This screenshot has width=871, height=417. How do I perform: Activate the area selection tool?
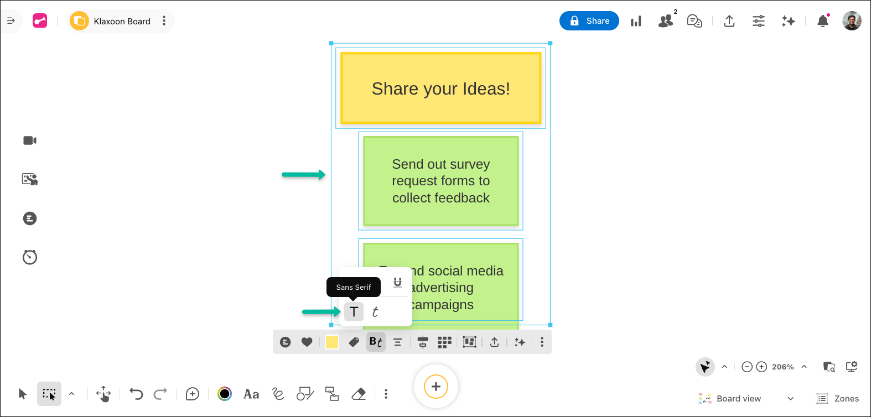click(x=49, y=394)
